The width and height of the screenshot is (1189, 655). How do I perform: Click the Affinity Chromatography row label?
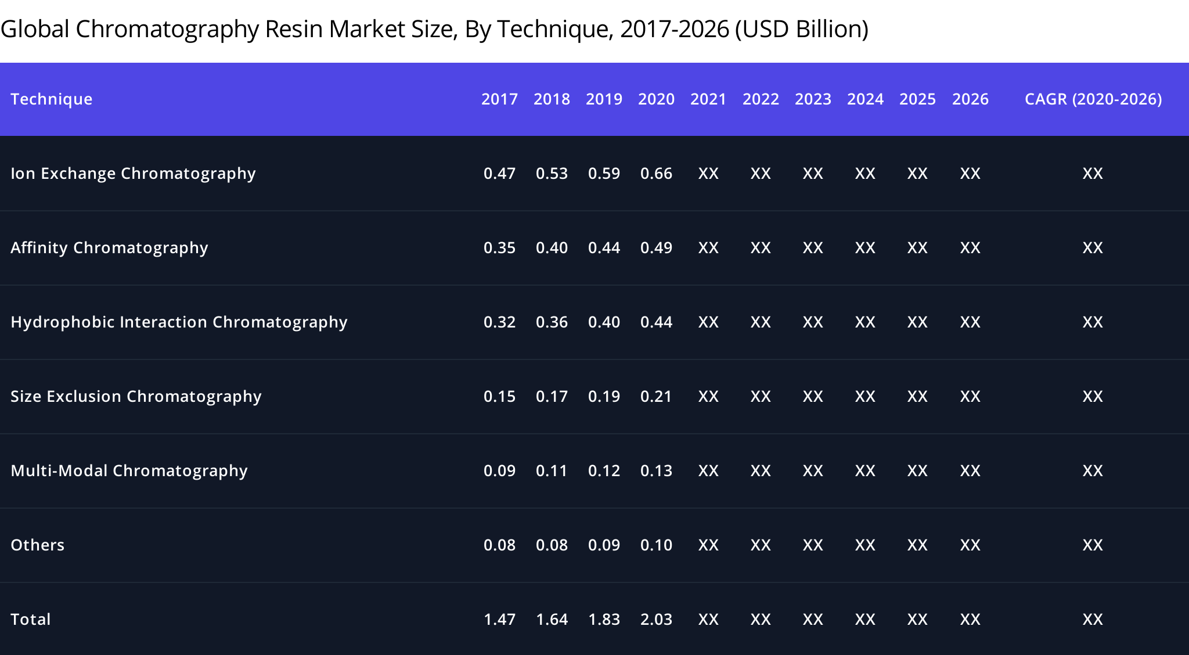(x=109, y=248)
